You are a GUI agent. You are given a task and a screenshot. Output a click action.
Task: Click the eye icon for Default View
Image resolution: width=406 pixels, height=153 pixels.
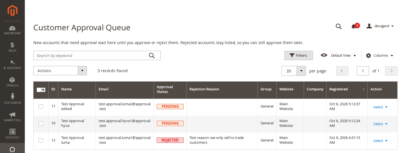click(324, 55)
